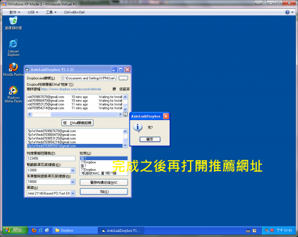The height and width of the screenshot is (237, 298).
Task: Click the AutoLinkDropbox title bar app icon
Action: (27, 69)
